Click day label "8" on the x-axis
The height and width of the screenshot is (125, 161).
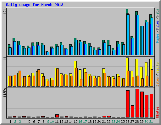click(43, 122)
